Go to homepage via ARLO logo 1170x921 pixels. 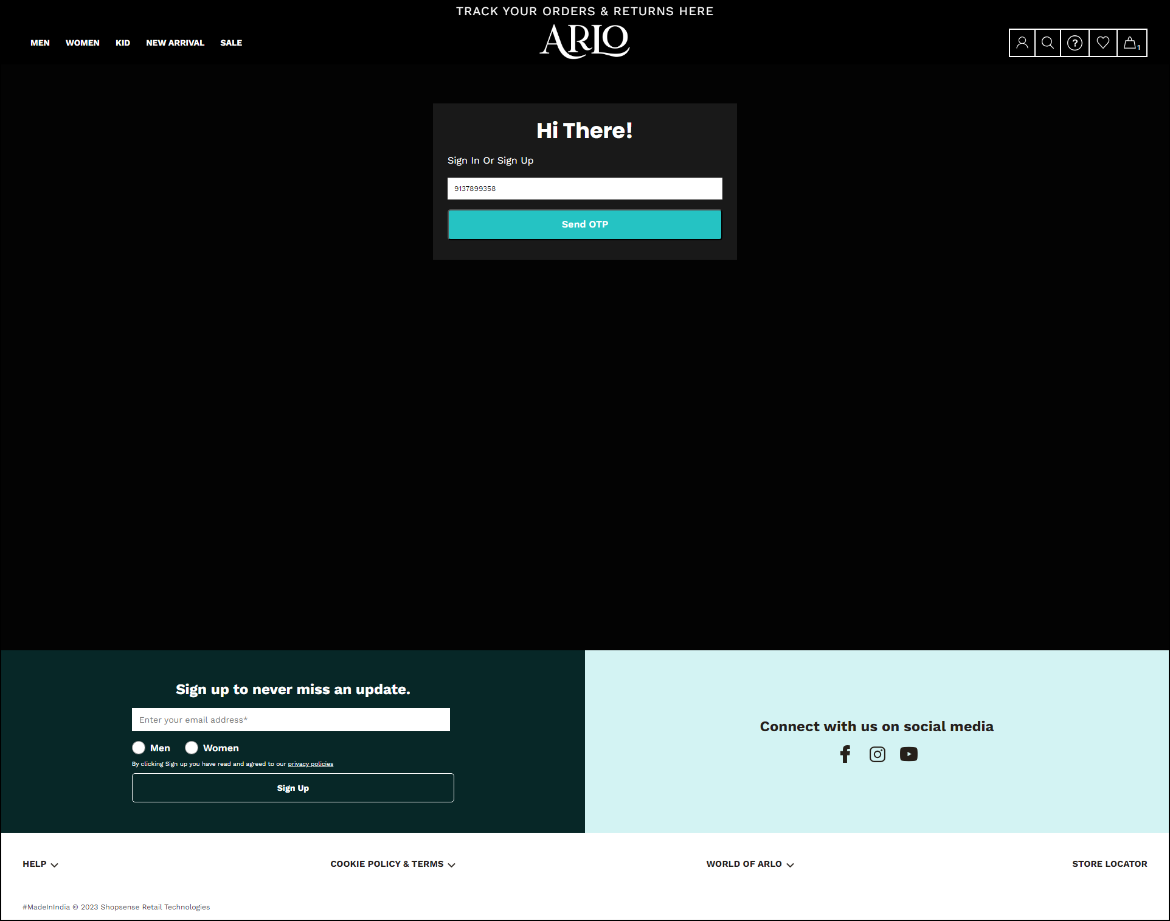pyautogui.click(x=585, y=41)
